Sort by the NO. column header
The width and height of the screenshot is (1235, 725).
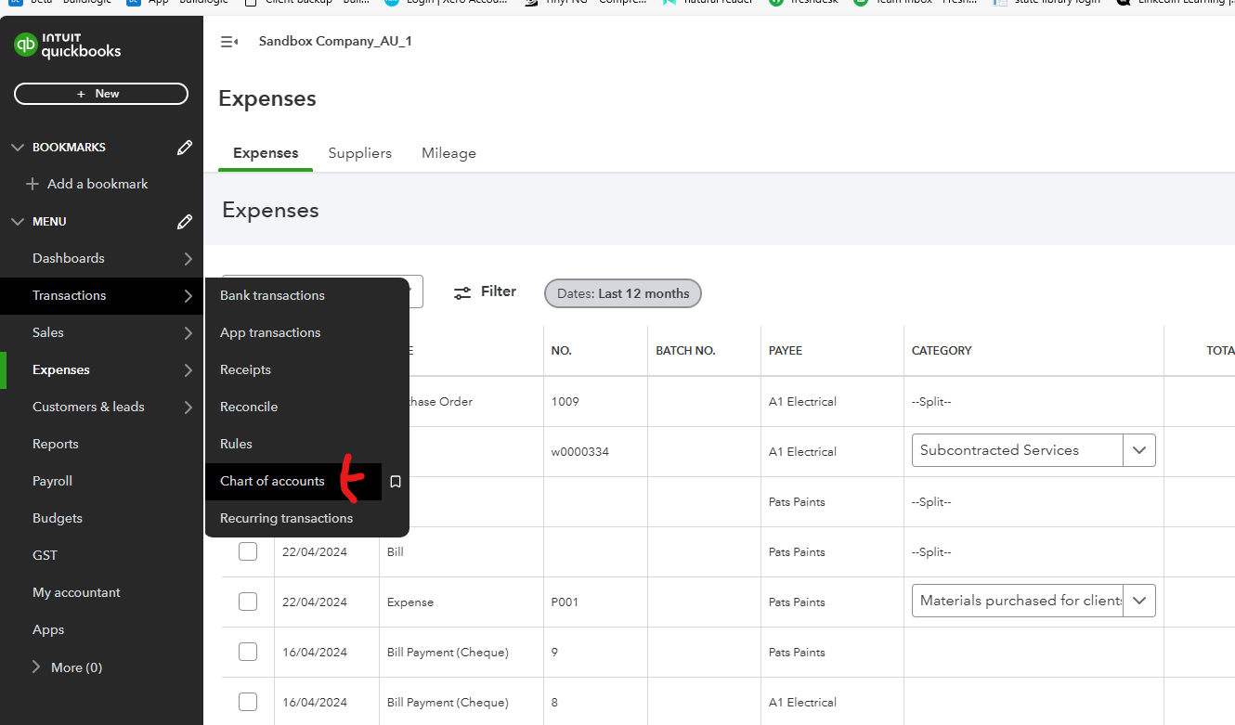pos(562,351)
